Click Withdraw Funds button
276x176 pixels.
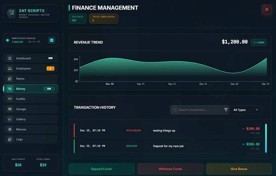tap(170, 169)
